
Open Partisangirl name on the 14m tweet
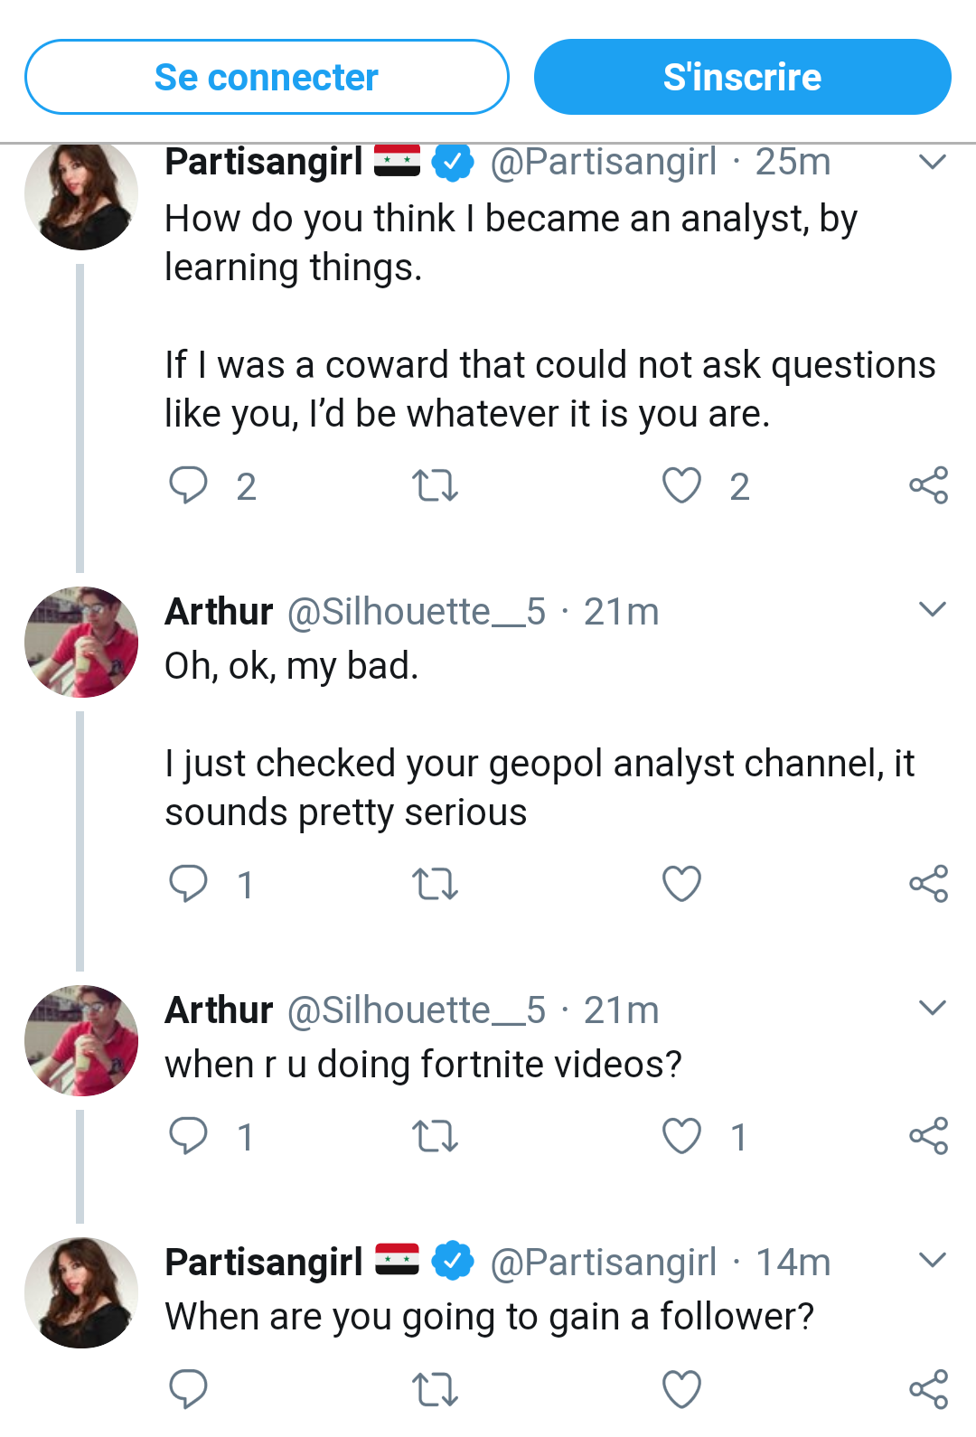[x=263, y=1262]
